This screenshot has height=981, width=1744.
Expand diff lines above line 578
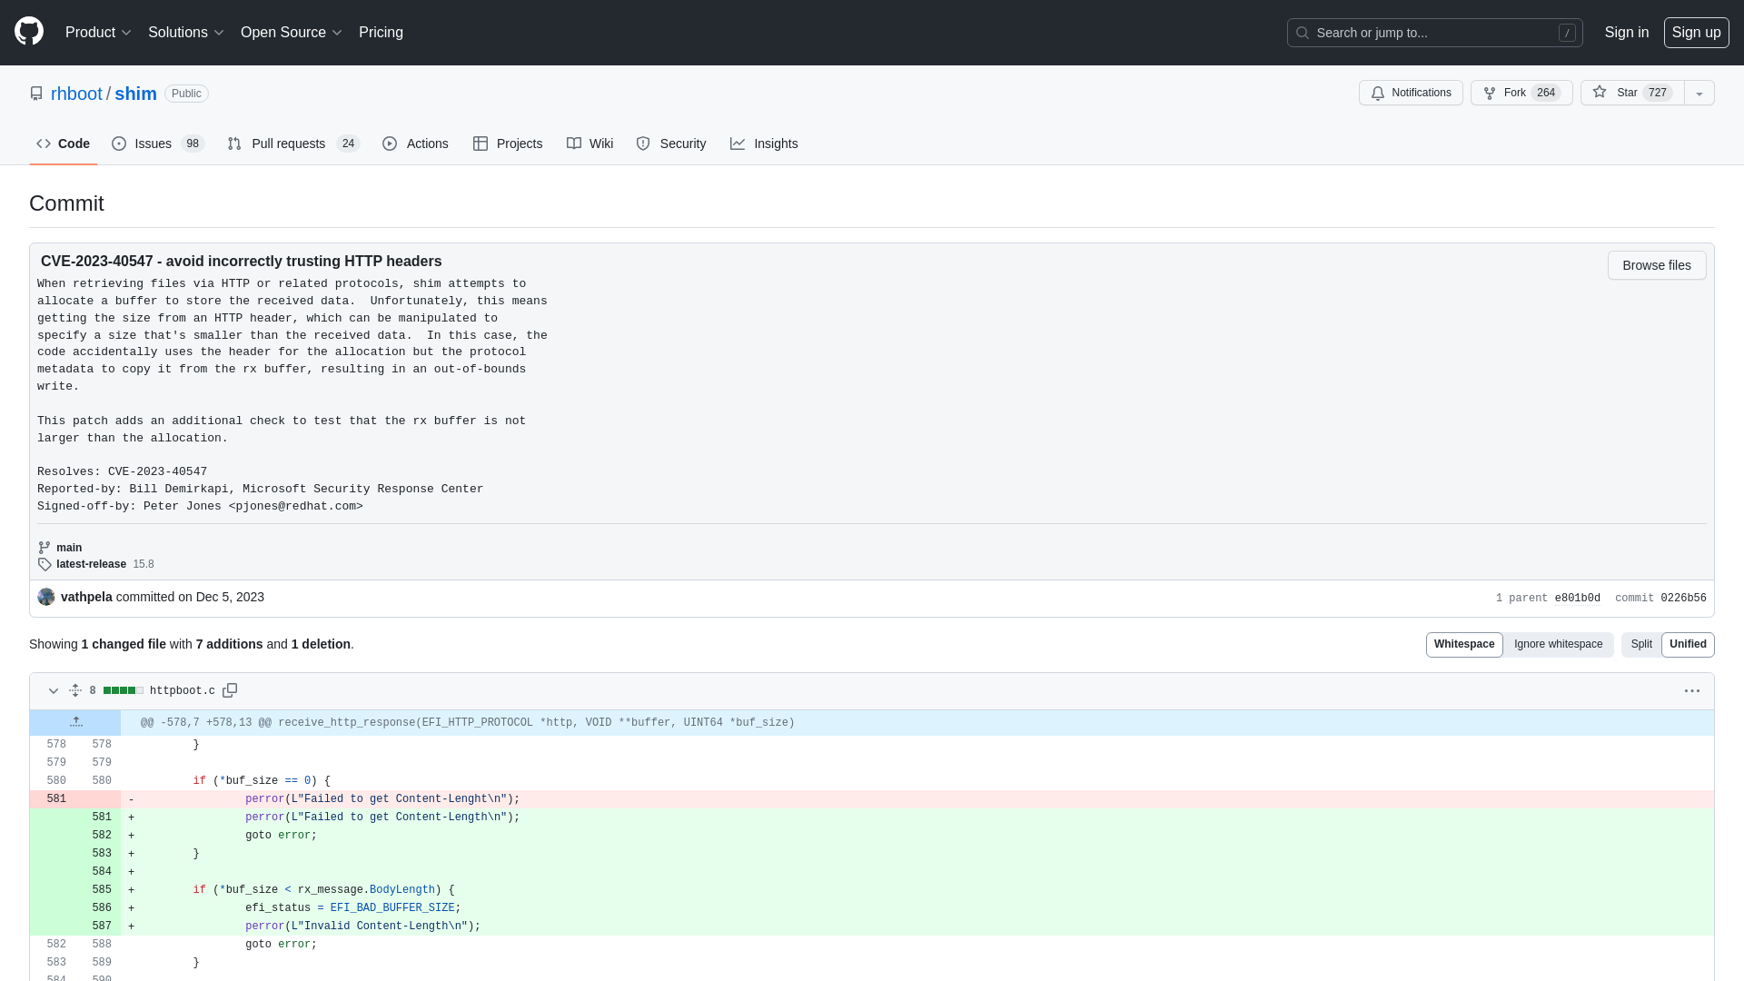(x=75, y=722)
